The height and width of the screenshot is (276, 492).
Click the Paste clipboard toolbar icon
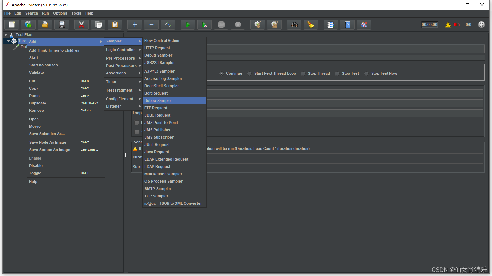(x=115, y=25)
